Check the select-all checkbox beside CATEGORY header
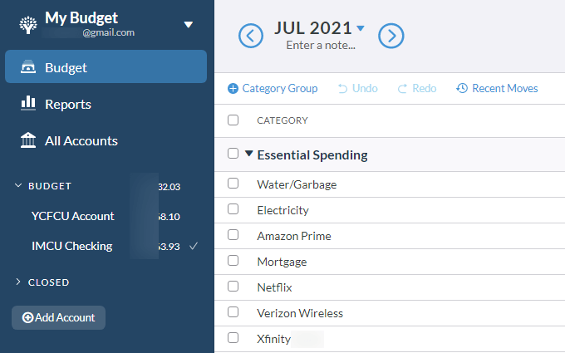 (x=233, y=120)
